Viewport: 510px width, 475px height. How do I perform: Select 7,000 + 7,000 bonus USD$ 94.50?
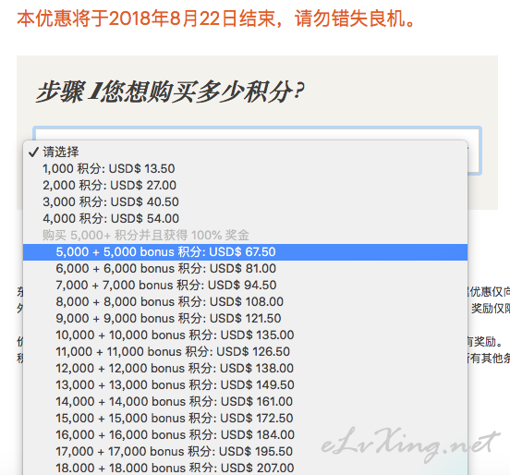(245, 285)
